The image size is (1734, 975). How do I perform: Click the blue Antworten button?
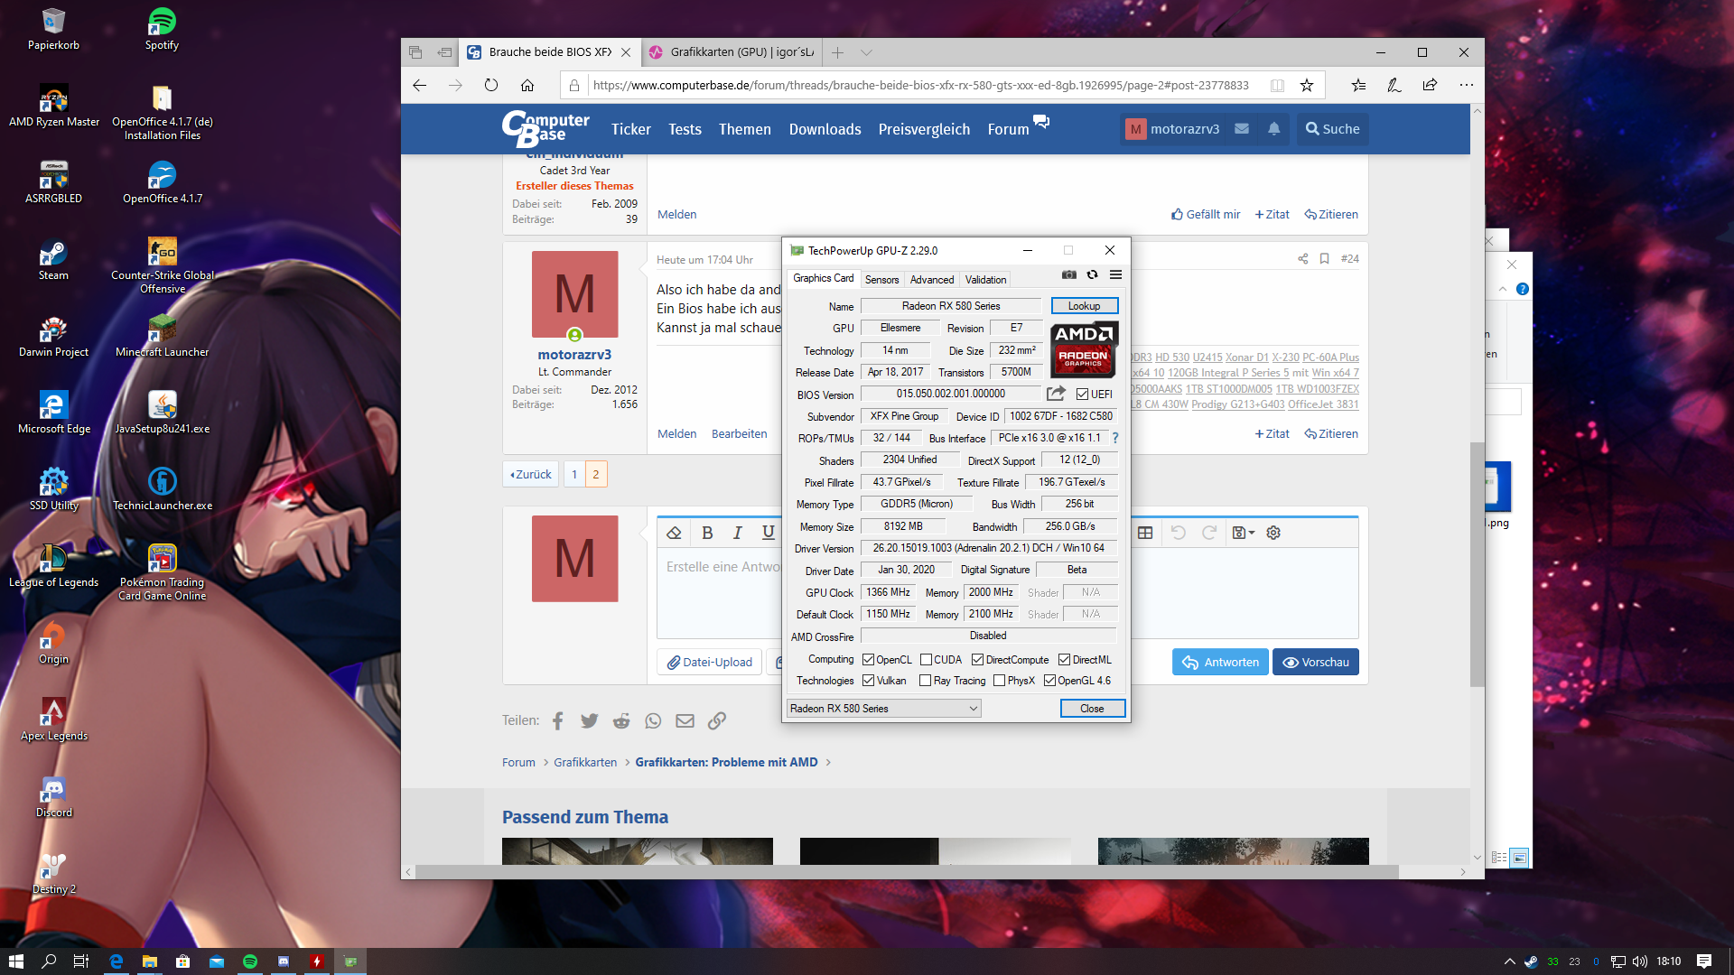click(1220, 662)
